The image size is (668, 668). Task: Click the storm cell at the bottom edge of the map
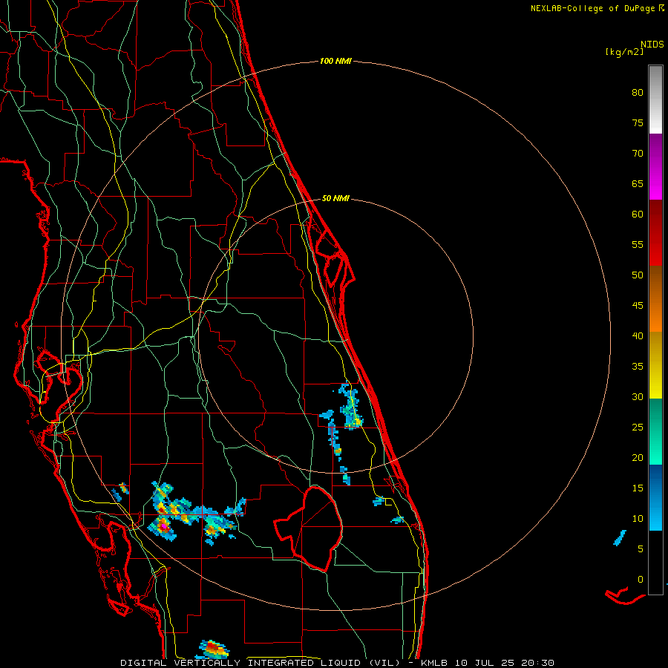pos(212,649)
